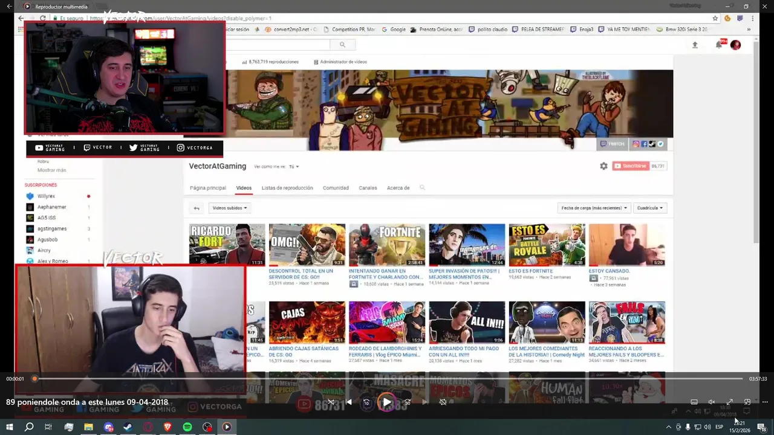The width and height of the screenshot is (774, 435).
Task: Open Opera browser from taskbar
Action: point(148,427)
